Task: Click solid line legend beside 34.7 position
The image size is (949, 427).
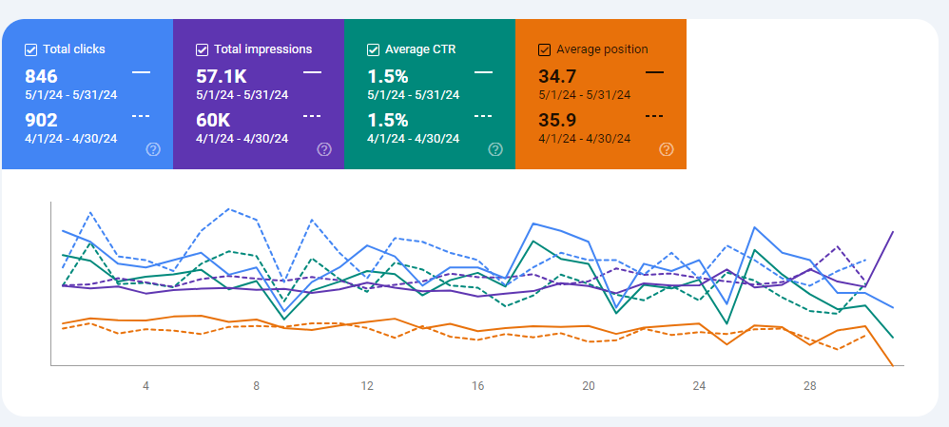Action: [x=654, y=72]
